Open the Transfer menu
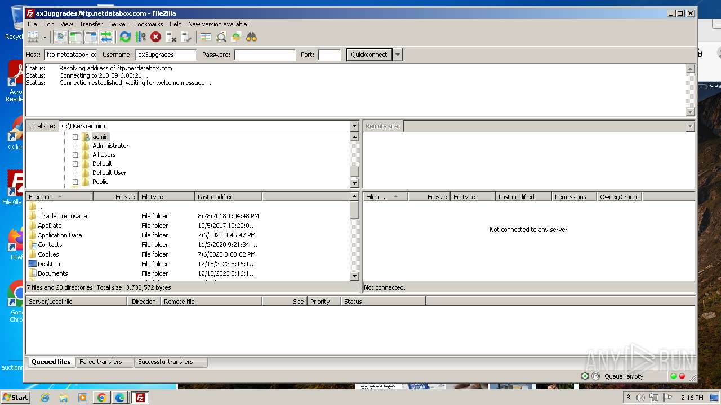Screen dimensions: 721x405 (x=91, y=24)
